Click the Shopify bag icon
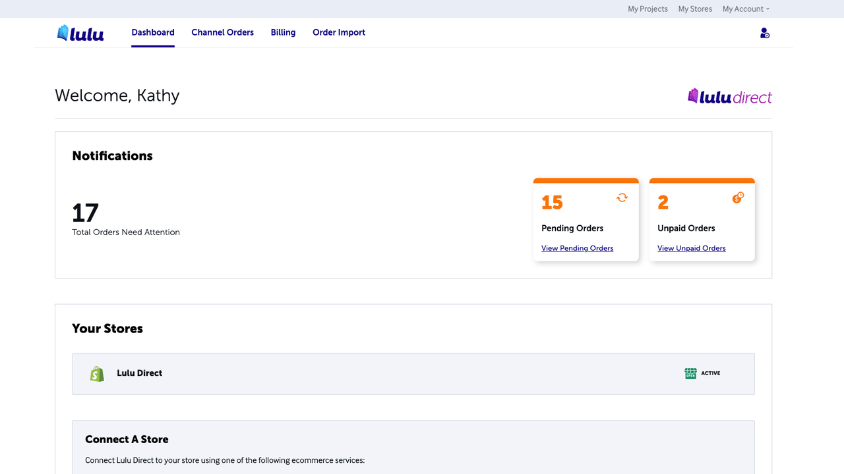This screenshot has height=474, width=844. pyautogui.click(x=97, y=374)
